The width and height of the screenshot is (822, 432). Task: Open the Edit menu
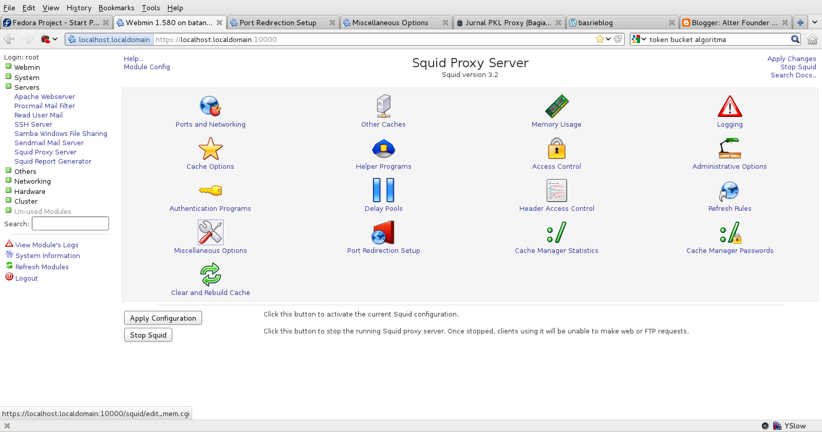click(x=29, y=8)
